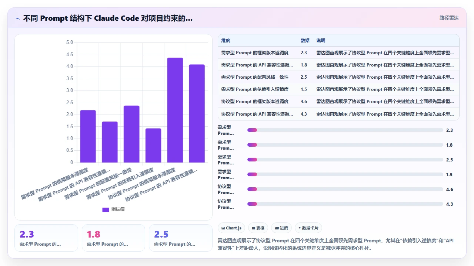Click the shortest chart bar near 1.4

153,145
